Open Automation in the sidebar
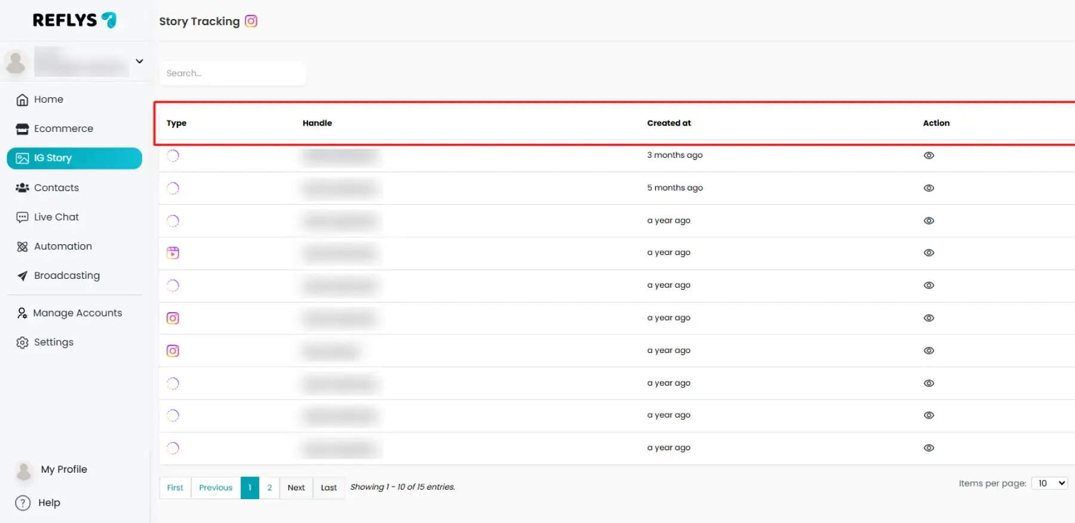The image size is (1075, 523). click(x=63, y=246)
